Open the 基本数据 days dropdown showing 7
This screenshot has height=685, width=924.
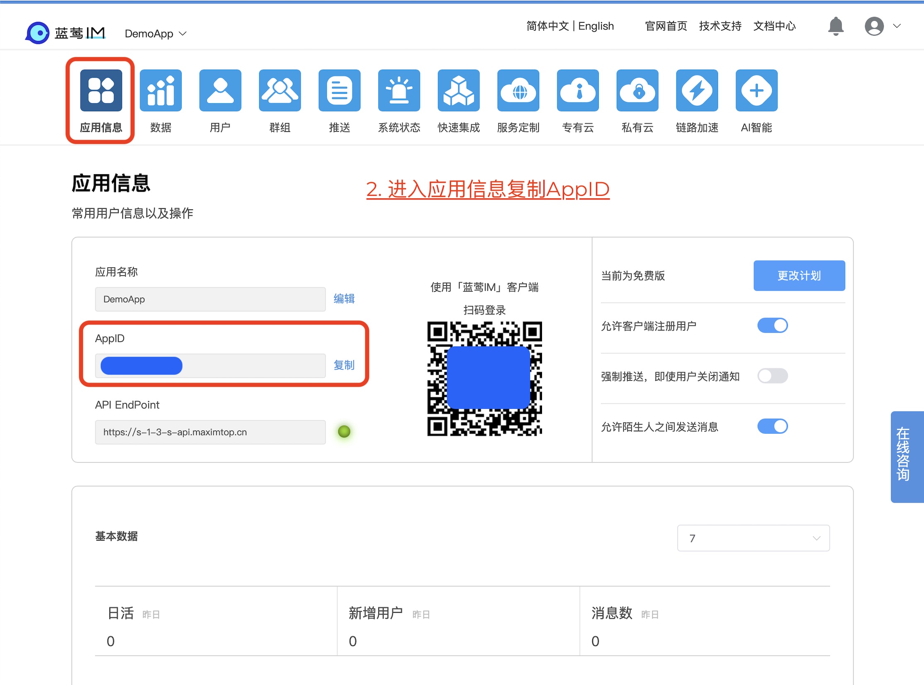[x=754, y=538]
